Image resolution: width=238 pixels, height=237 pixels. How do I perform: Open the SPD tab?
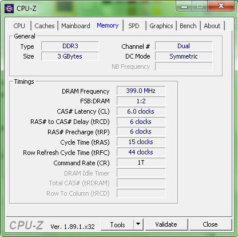click(134, 26)
